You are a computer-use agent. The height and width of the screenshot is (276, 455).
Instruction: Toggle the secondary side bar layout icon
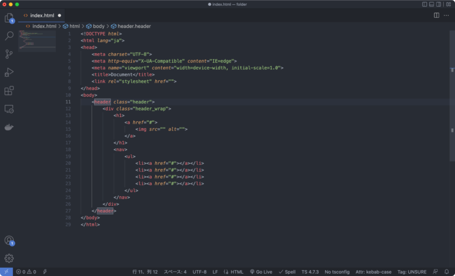(438, 4)
